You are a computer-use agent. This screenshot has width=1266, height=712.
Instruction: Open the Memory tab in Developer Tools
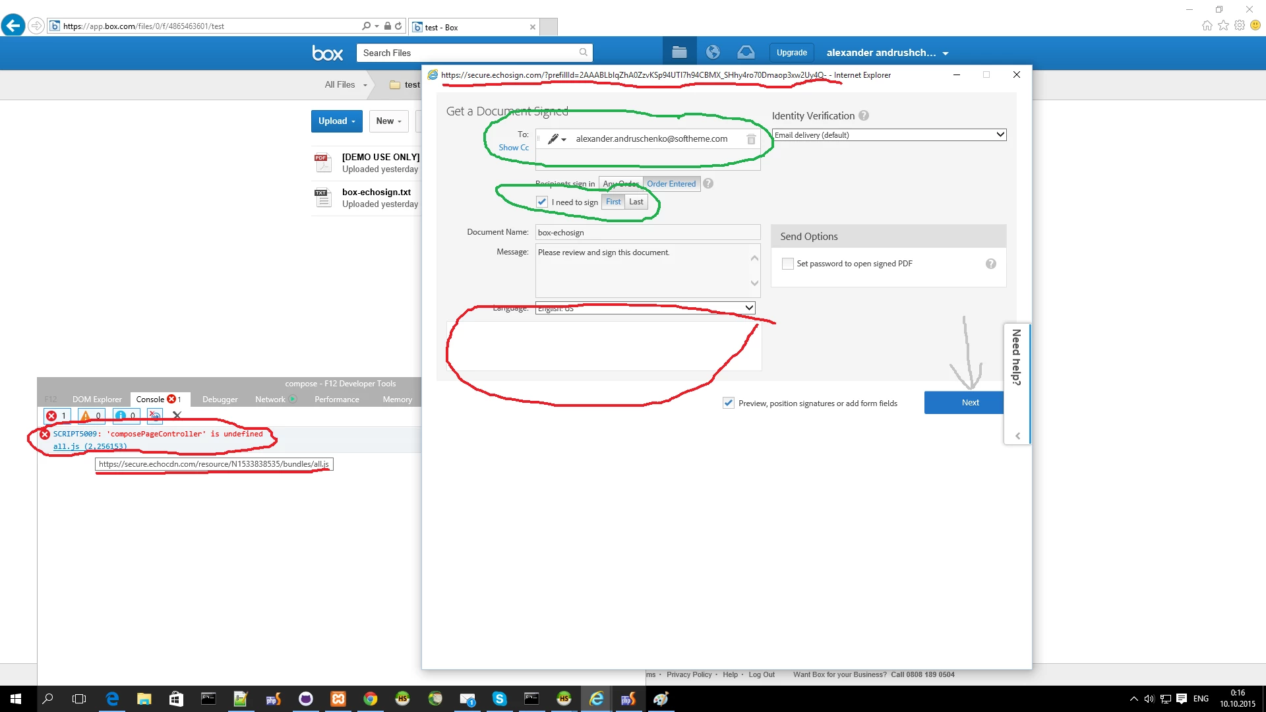coord(398,400)
